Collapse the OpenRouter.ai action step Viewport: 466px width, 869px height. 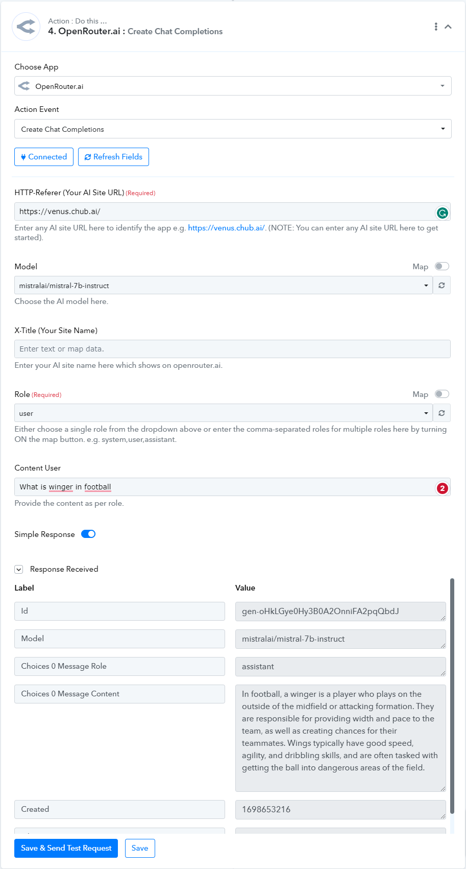click(448, 27)
